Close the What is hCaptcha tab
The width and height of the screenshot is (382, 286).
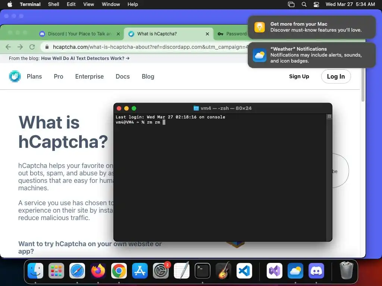[207, 34]
